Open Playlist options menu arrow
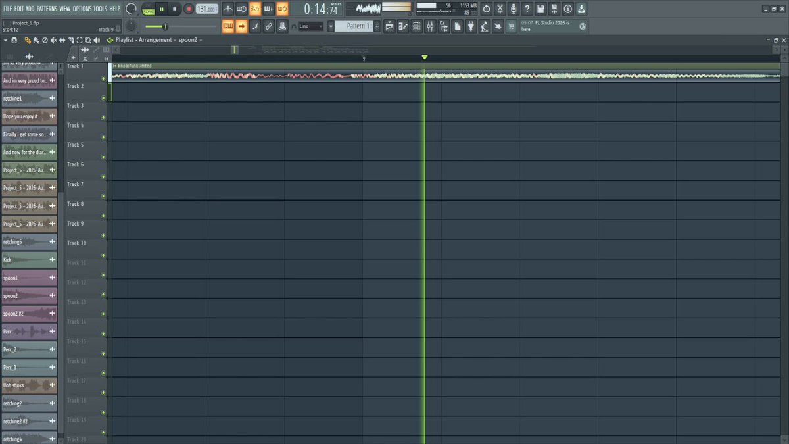789x444 pixels. pos(5,40)
